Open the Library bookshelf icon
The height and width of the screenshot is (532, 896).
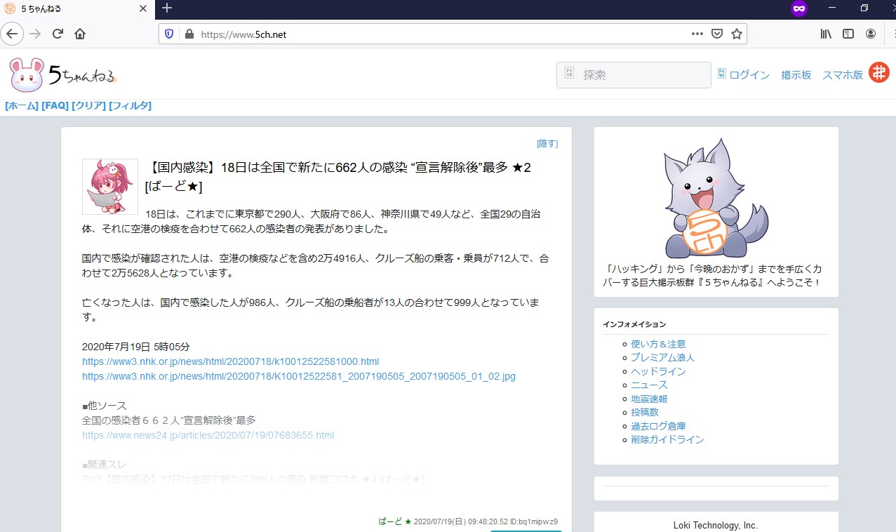click(x=826, y=34)
